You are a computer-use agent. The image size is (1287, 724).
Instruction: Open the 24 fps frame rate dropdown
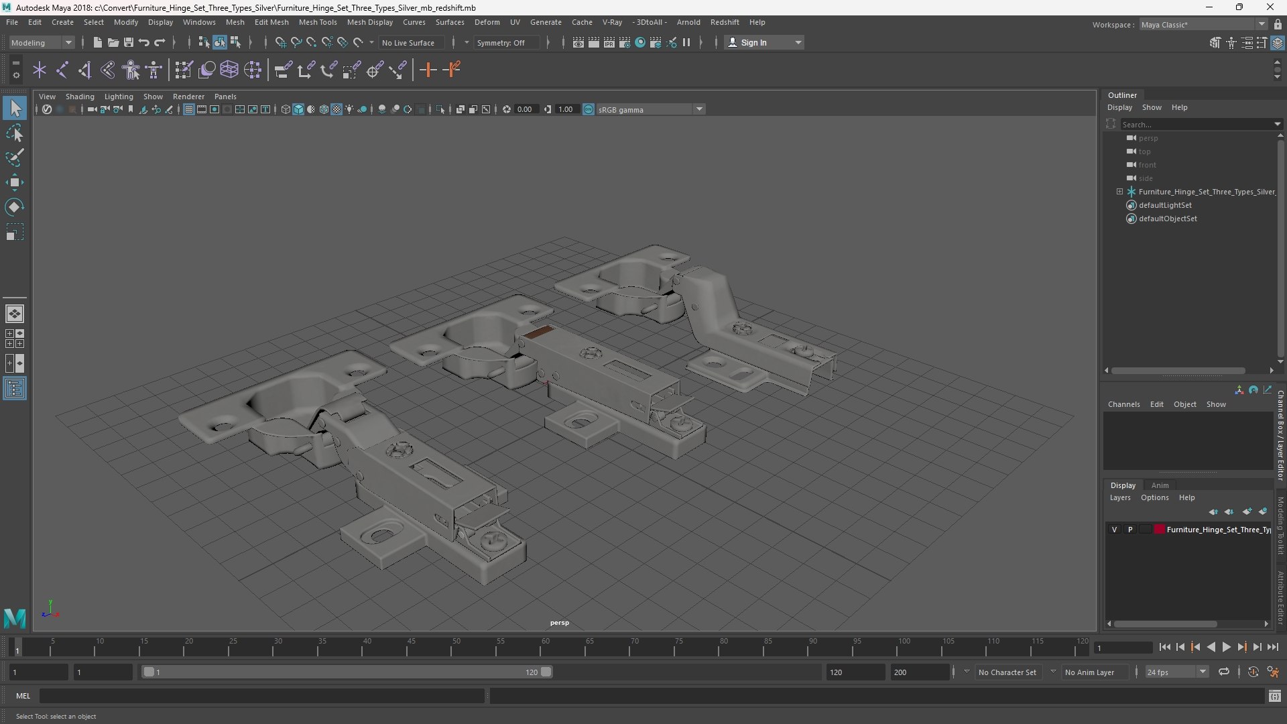pos(1176,672)
